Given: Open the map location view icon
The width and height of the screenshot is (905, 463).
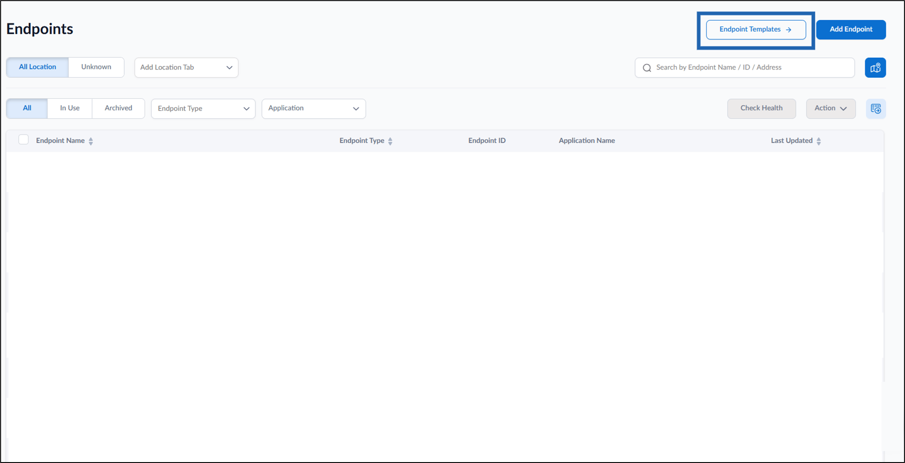Looking at the screenshot, I should (875, 68).
